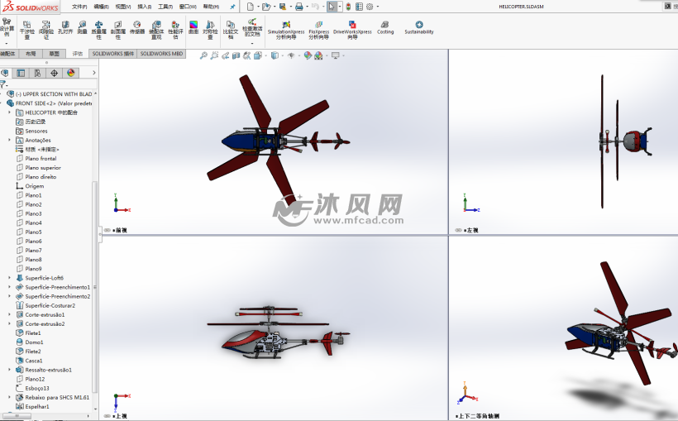Open the DisplayManager color-wheel tab
This screenshot has width=678, height=421.
tap(71, 73)
